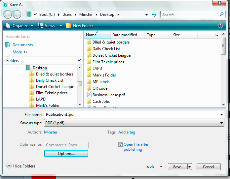Click Add a tag link

click(127, 132)
